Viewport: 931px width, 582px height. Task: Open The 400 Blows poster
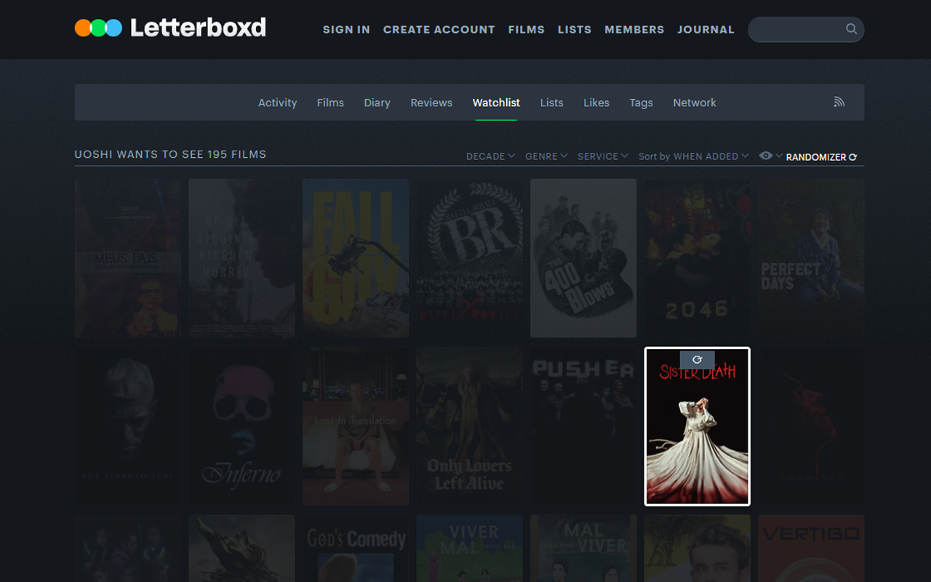583,258
